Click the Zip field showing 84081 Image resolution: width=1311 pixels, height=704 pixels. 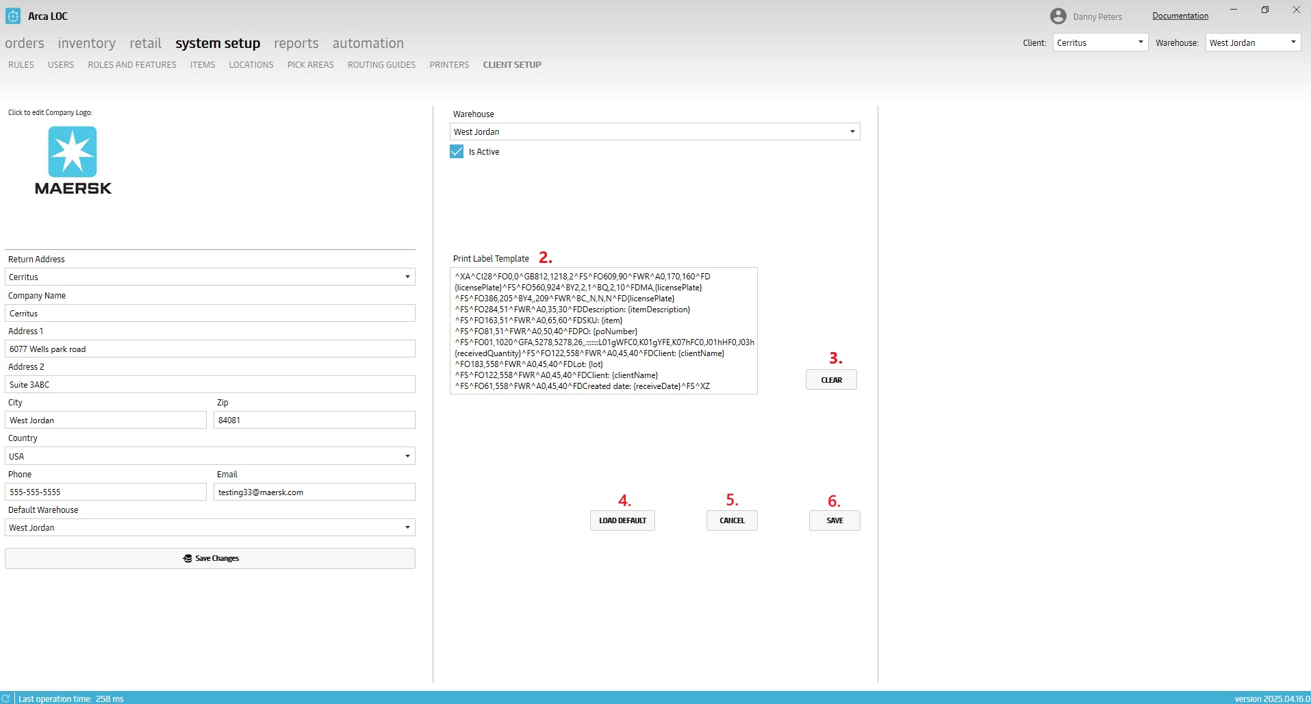click(x=314, y=420)
